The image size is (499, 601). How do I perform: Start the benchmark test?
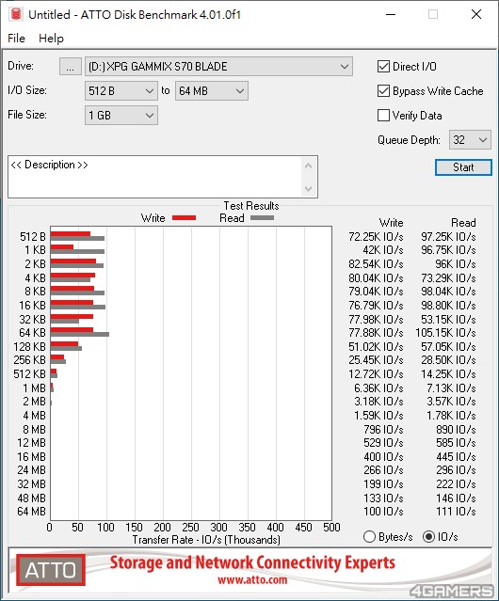point(463,167)
